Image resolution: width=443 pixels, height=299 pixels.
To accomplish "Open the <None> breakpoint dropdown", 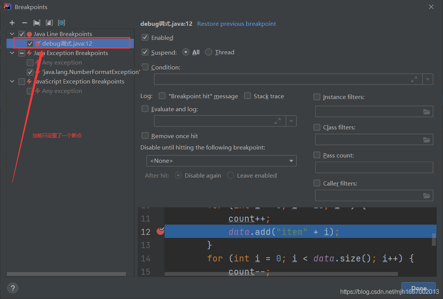I will [221, 161].
